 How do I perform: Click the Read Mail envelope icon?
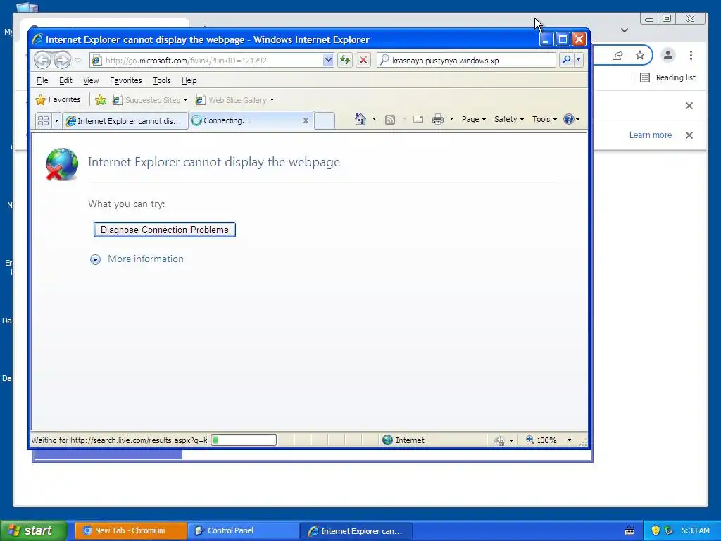click(418, 119)
